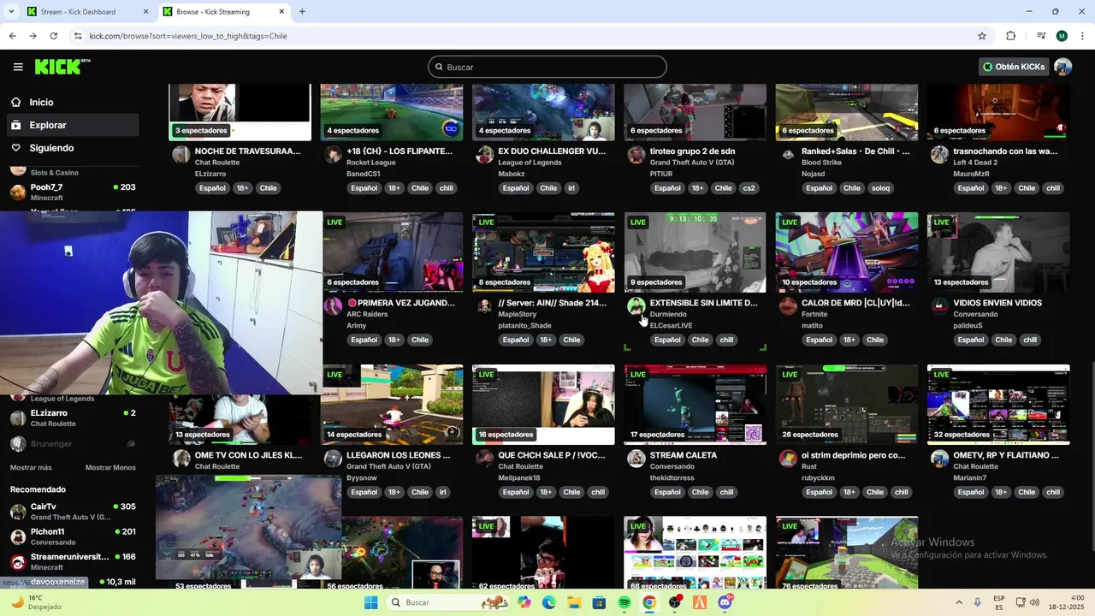The height and width of the screenshot is (616, 1095).
Task: Click Obtén KICKs button
Action: 1015,67
